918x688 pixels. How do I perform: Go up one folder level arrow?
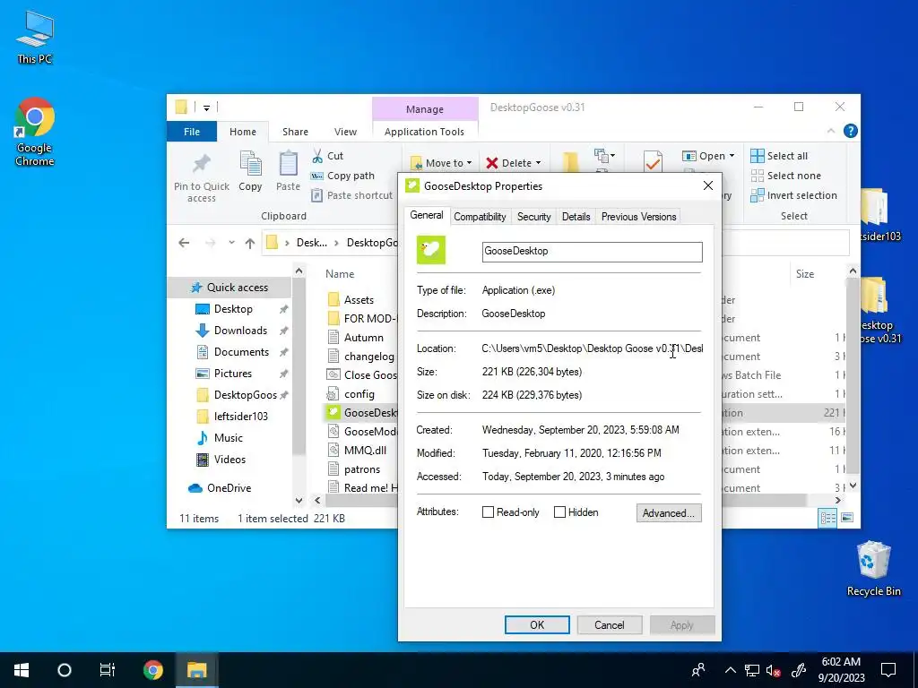(250, 243)
